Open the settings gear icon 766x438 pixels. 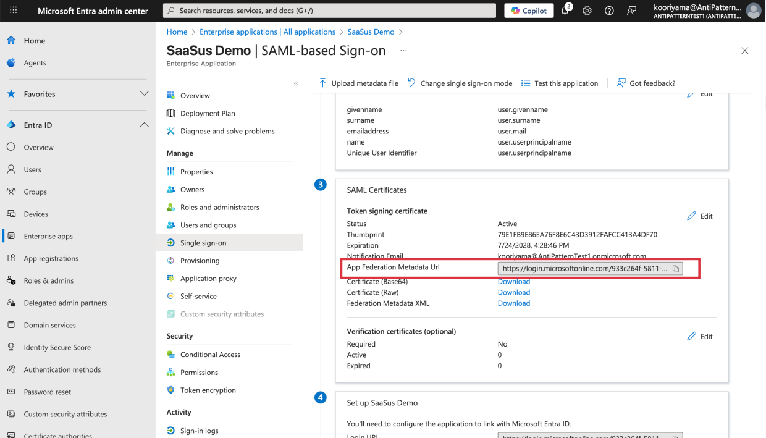click(x=587, y=11)
